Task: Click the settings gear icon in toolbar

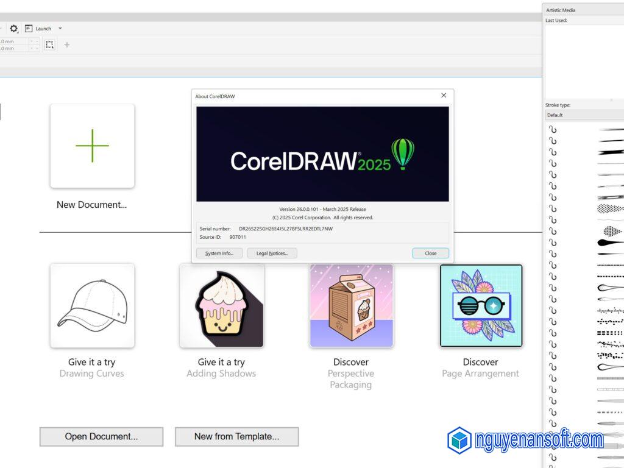Action: [x=14, y=29]
